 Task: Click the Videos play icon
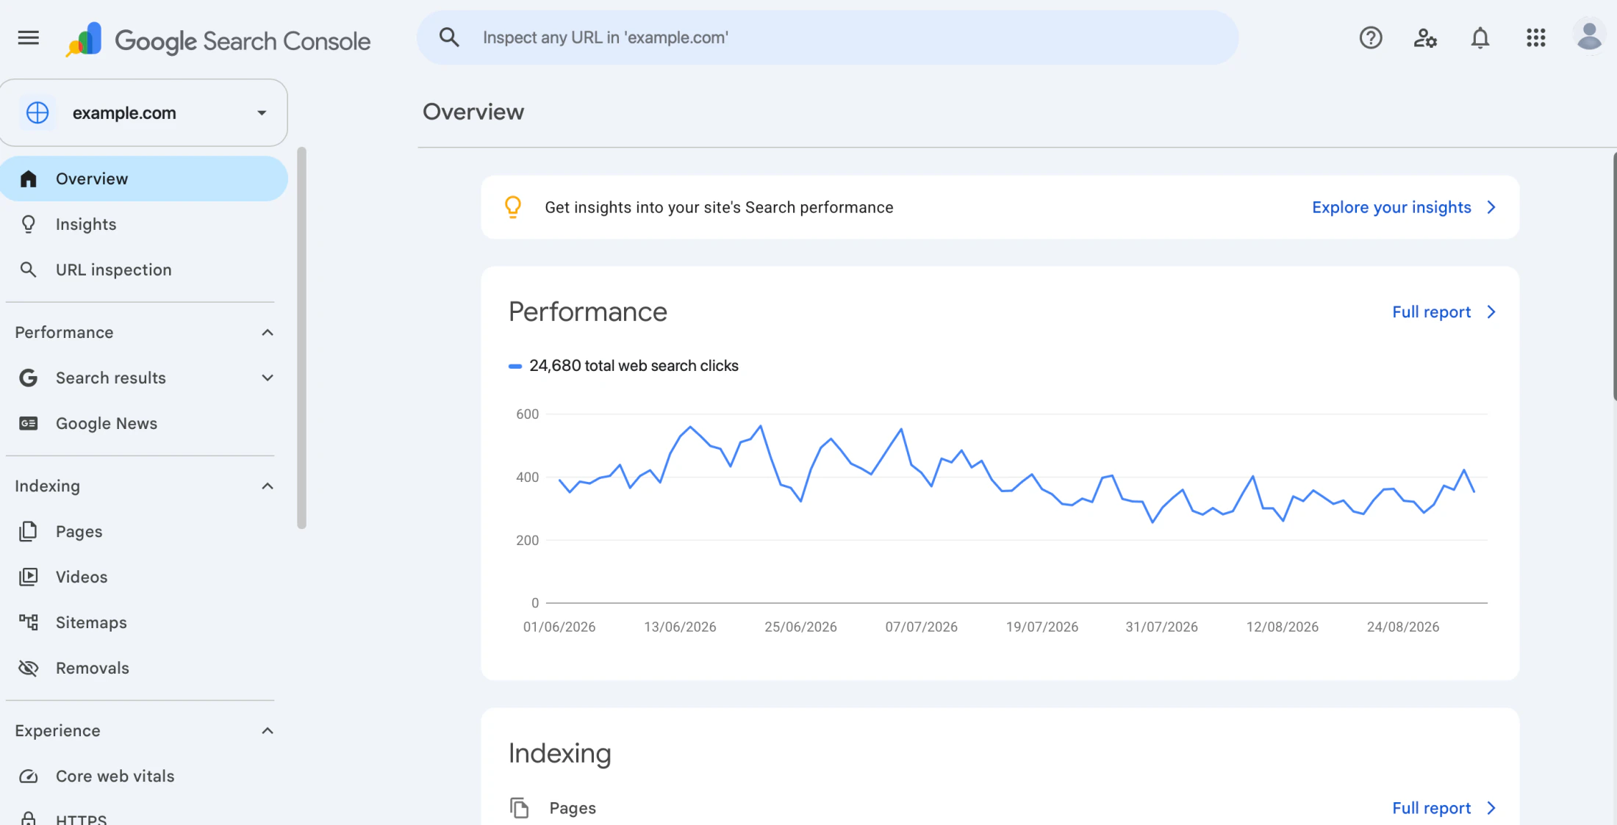click(x=29, y=577)
